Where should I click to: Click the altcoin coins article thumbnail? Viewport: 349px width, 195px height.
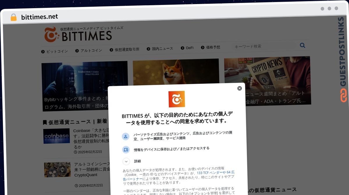coord(57,170)
